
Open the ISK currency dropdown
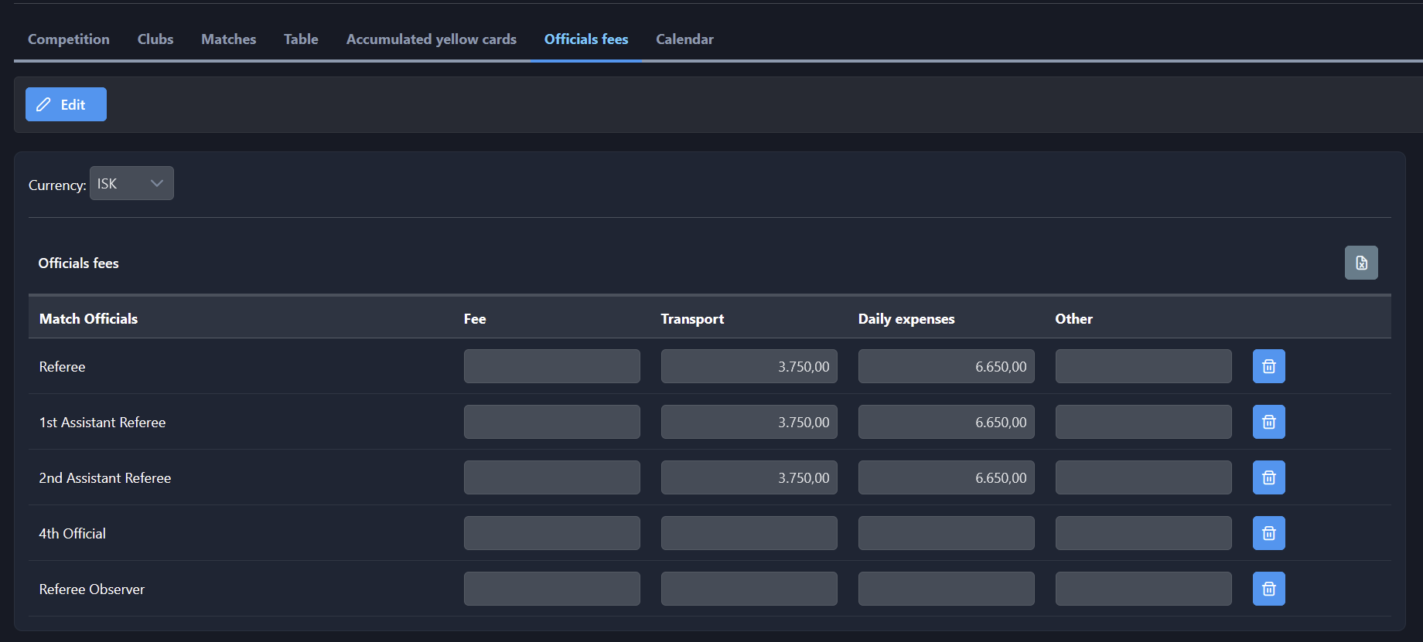(x=131, y=183)
